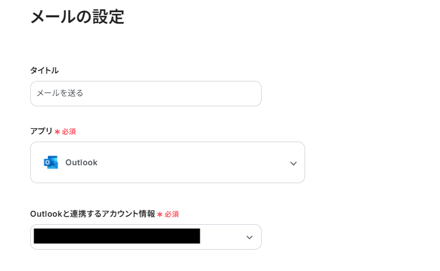
Task: Open the Outlook account dropdown arrow
Action: point(250,237)
